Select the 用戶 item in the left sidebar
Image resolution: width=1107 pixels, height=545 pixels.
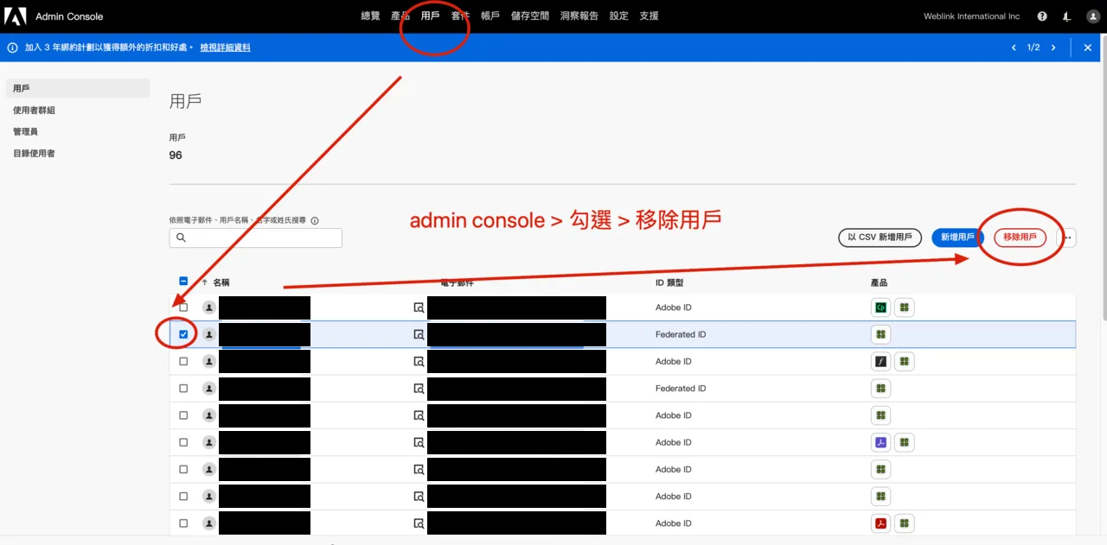[77, 88]
